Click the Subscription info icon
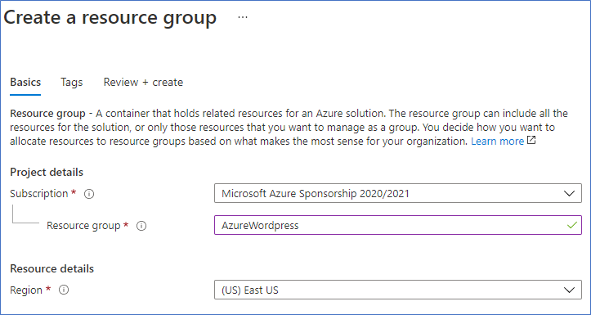The image size is (591, 315). point(89,194)
